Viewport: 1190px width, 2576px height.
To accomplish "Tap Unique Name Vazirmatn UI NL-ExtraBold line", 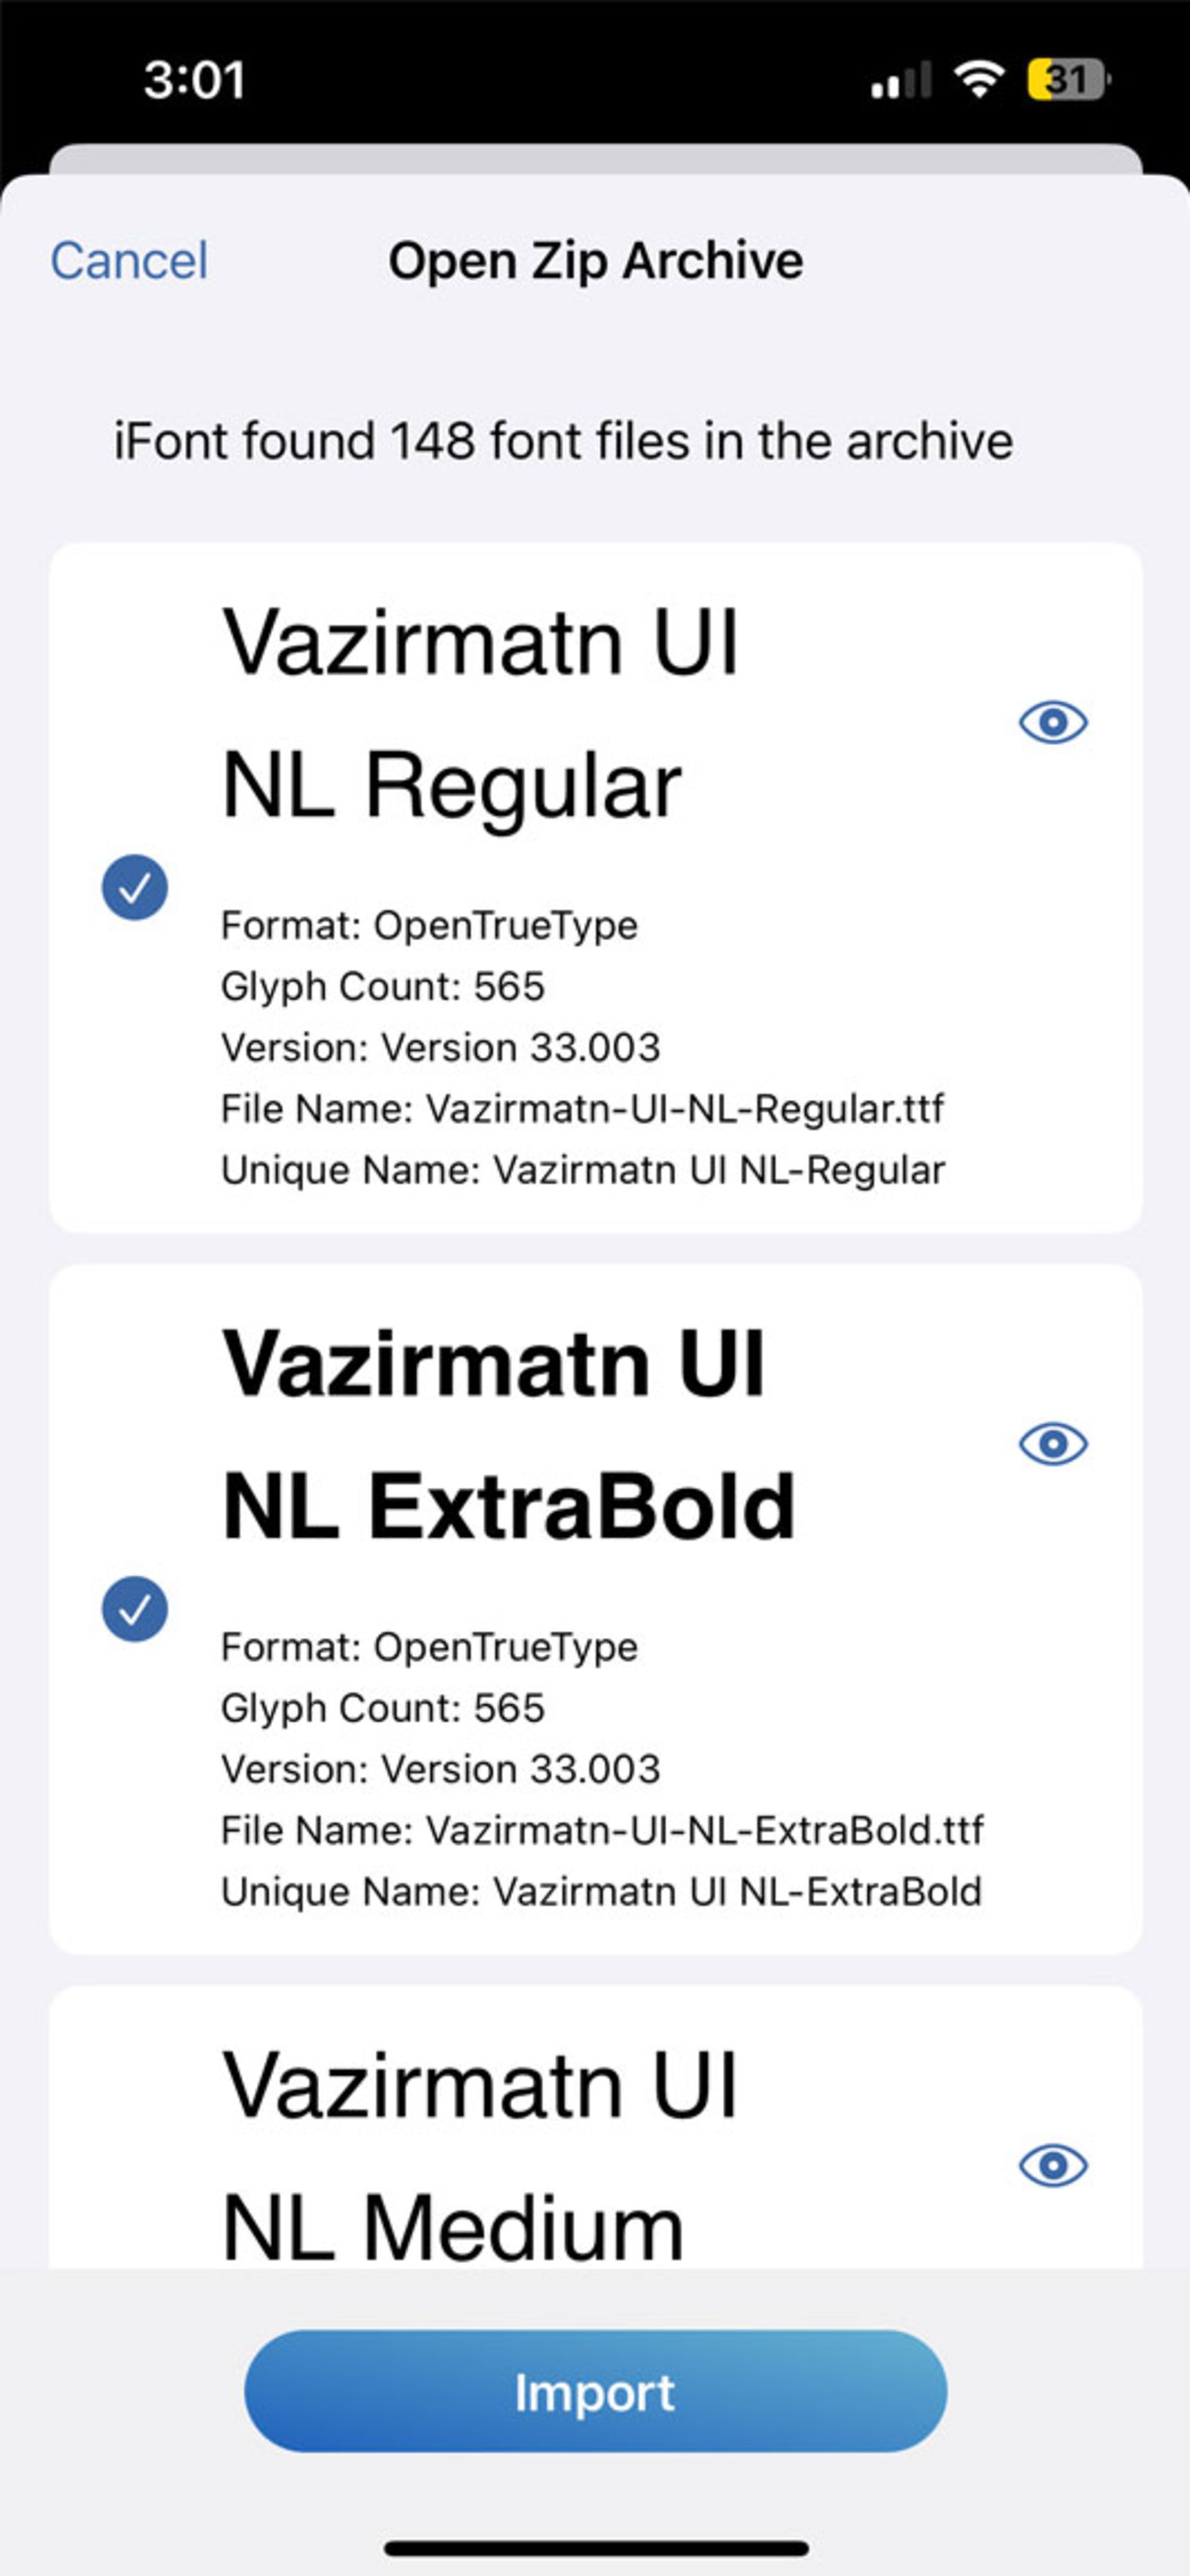I will point(601,1892).
